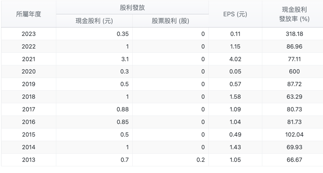Select the 3.1 cash dividend cell
The width and height of the screenshot is (323, 173).
pos(124,59)
